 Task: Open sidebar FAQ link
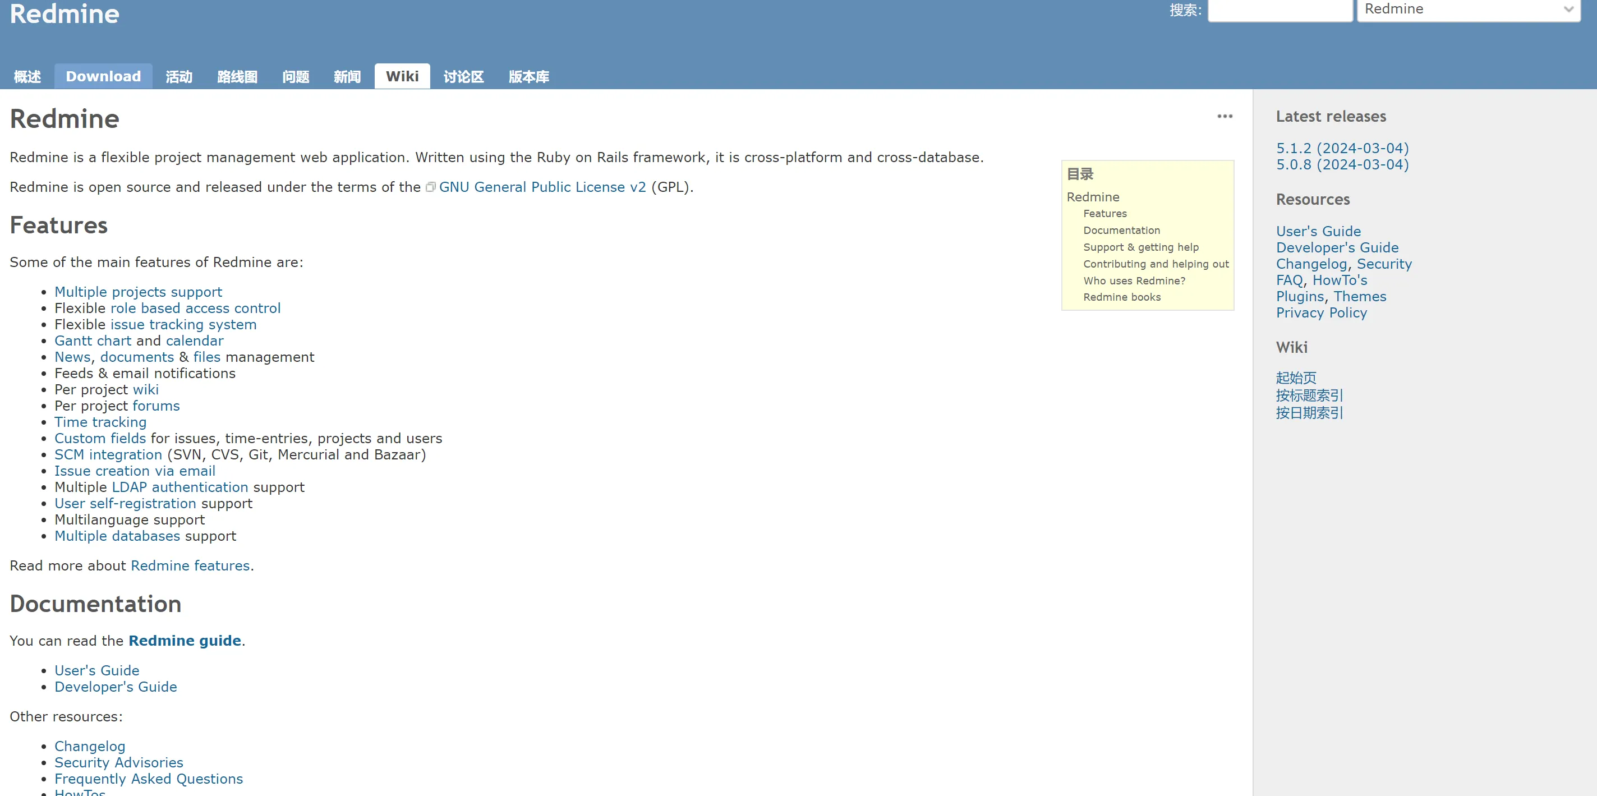click(1290, 280)
